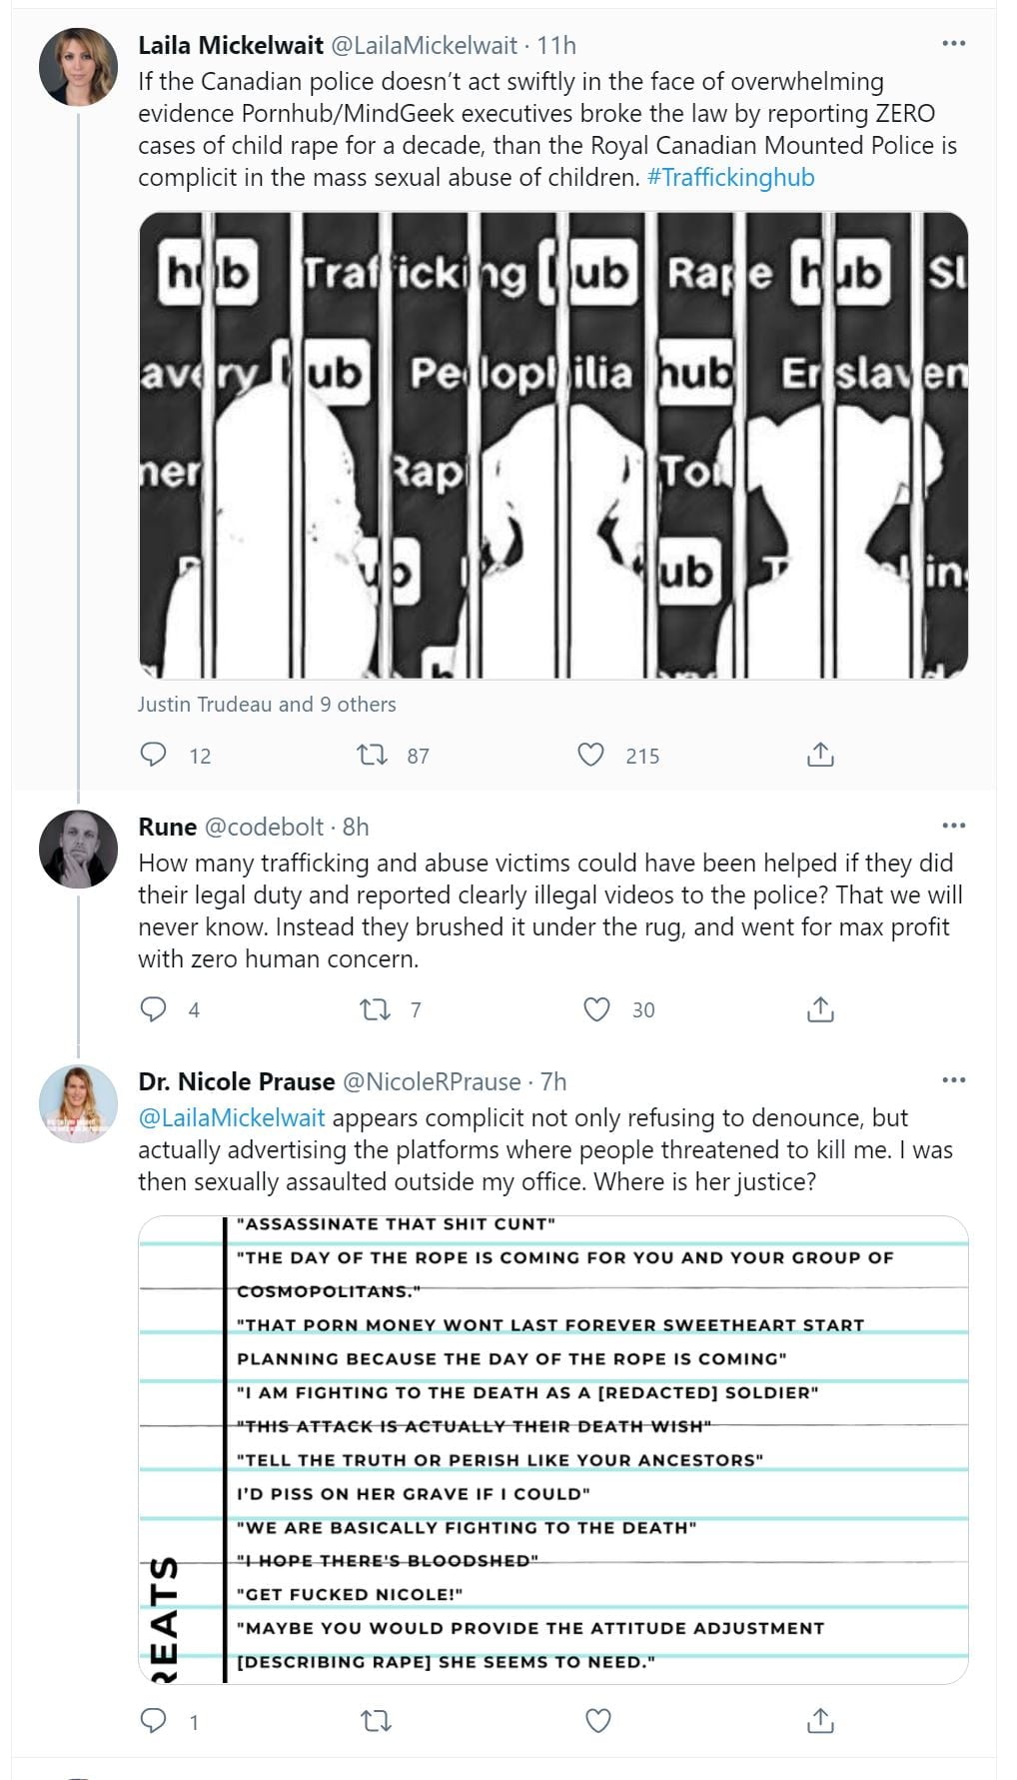Like Laila Mickelwait's tweet

[x=591, y=755]
